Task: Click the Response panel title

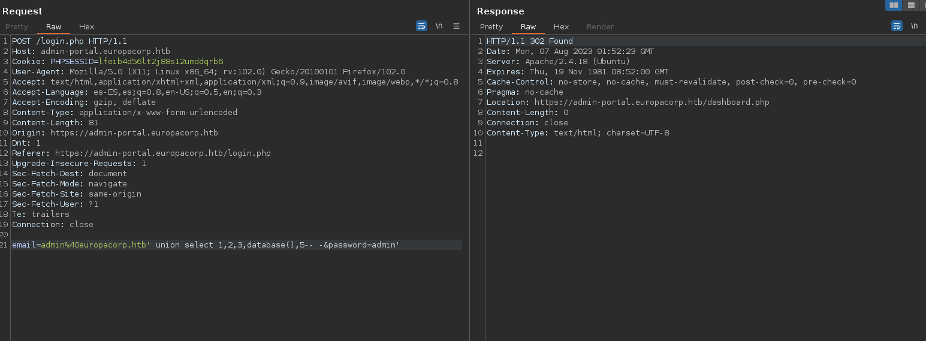Action: click(500, 11)
